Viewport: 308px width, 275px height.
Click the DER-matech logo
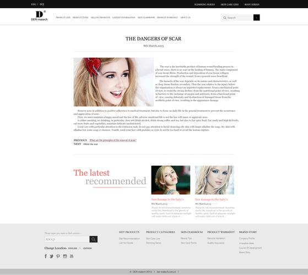(x=39, y=16)
